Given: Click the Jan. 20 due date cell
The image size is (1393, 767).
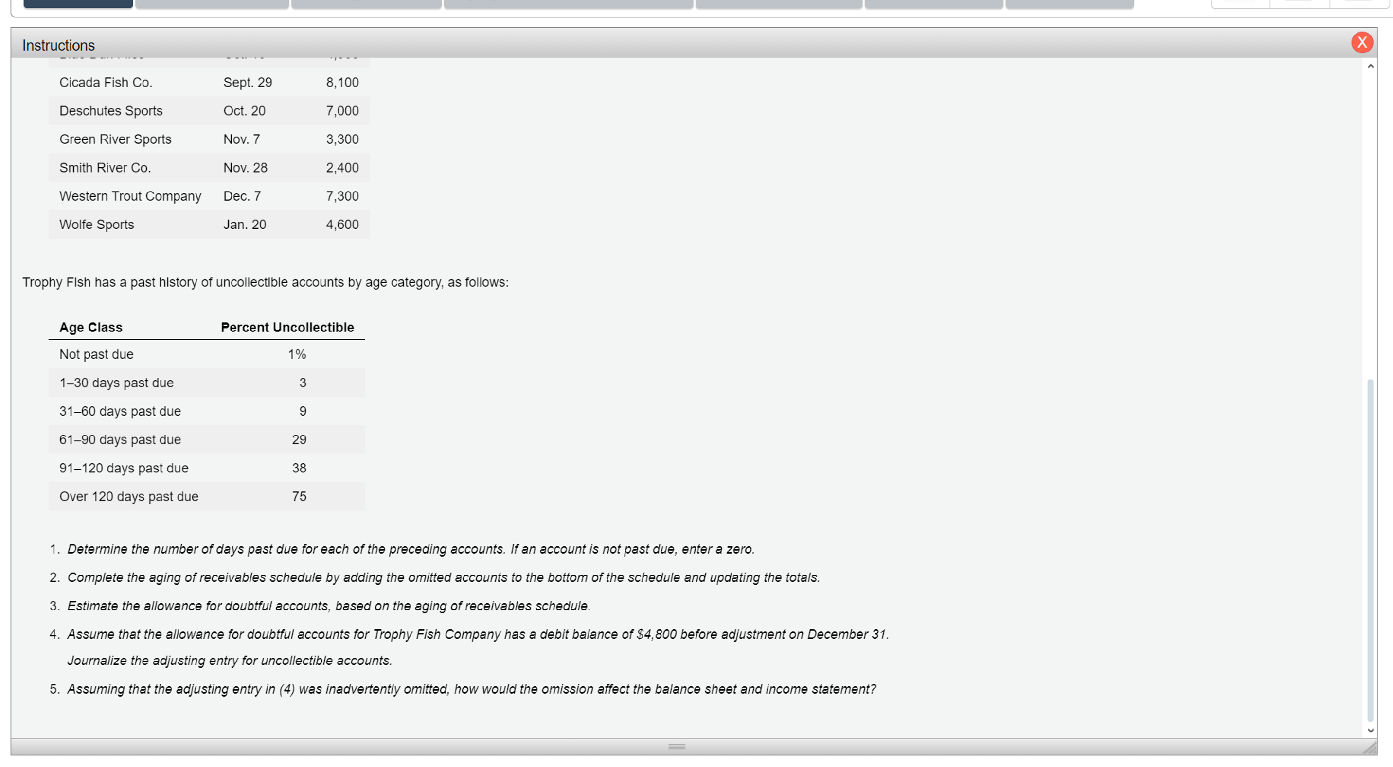Looking at the screenshot, I should 245,225.
